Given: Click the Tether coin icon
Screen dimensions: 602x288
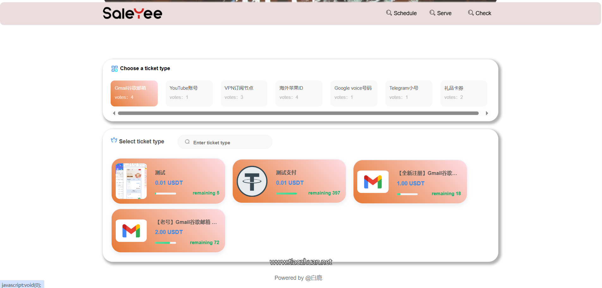Looking at the screenshot, I should coord(252,181).
